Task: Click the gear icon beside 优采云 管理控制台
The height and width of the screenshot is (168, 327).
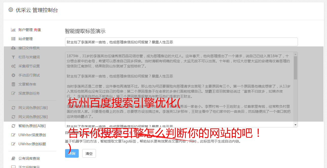Action: (11, 10)
